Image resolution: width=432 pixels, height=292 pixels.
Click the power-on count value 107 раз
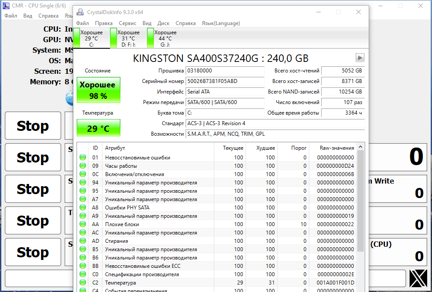click(x=343, y=102)
